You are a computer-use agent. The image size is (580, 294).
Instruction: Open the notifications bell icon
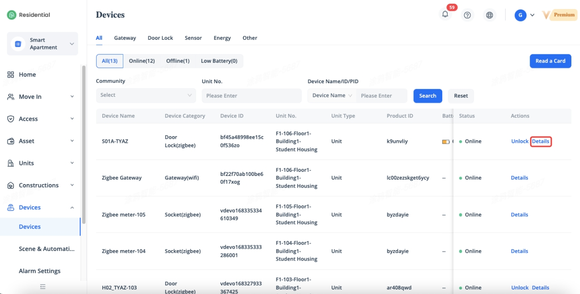445,15
